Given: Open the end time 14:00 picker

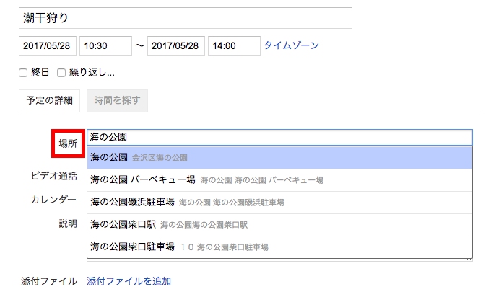Looking at the screenshot, I should click(x=234, y=46).
